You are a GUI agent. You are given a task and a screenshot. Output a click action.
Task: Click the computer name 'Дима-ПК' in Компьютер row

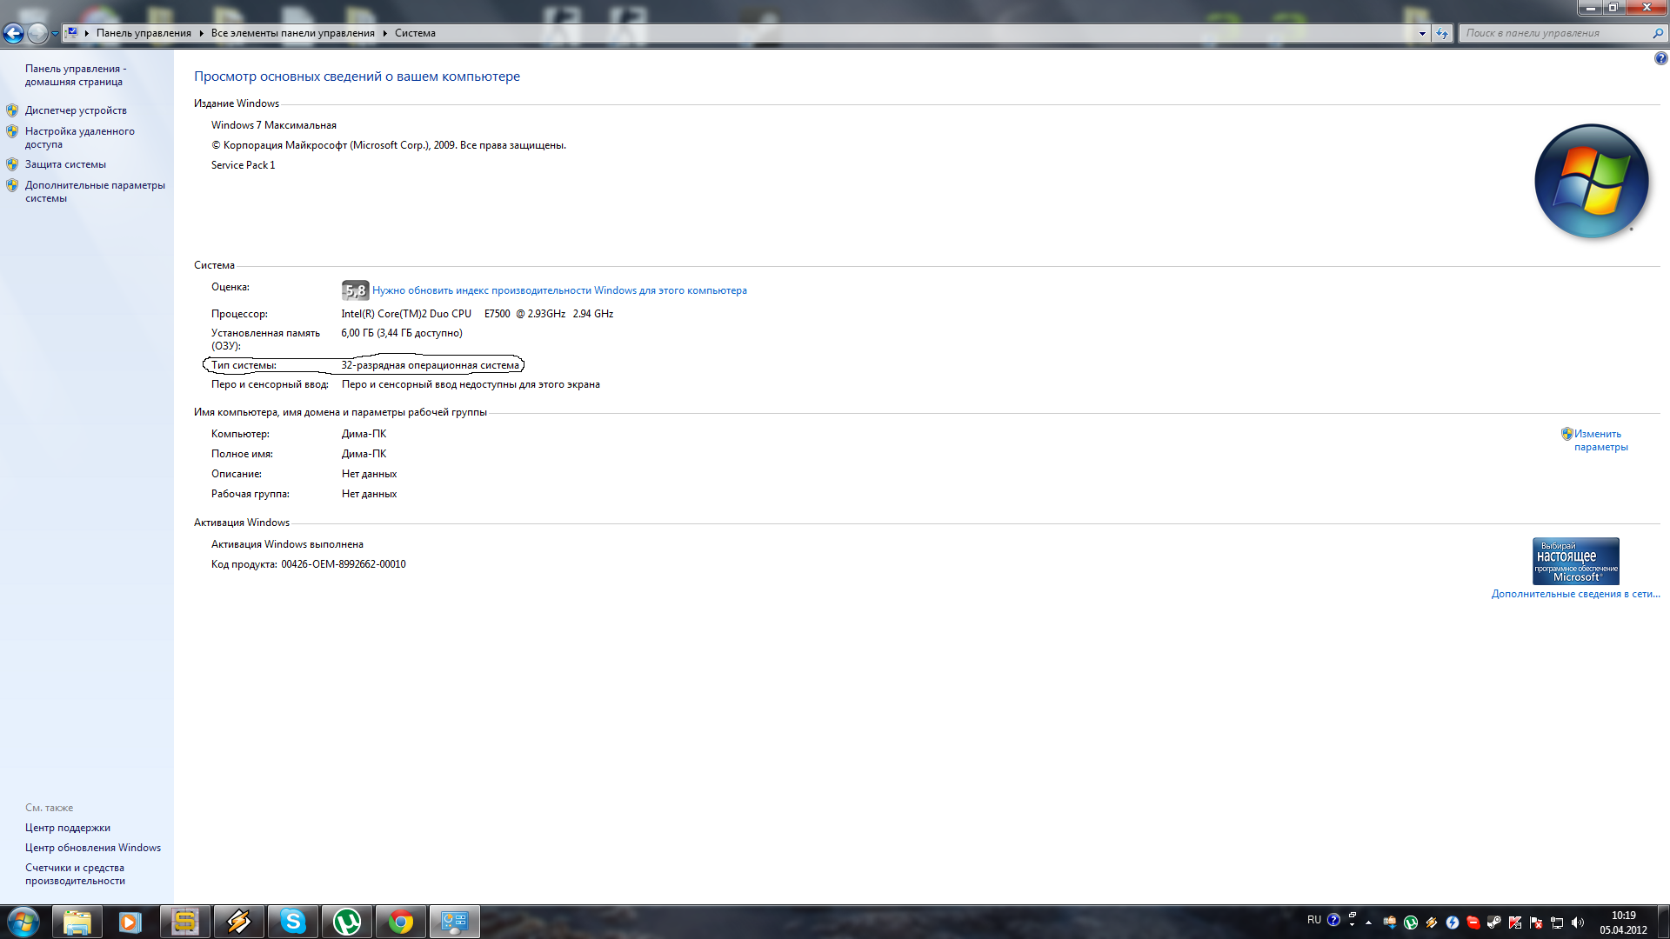click(x=364, y=434)
